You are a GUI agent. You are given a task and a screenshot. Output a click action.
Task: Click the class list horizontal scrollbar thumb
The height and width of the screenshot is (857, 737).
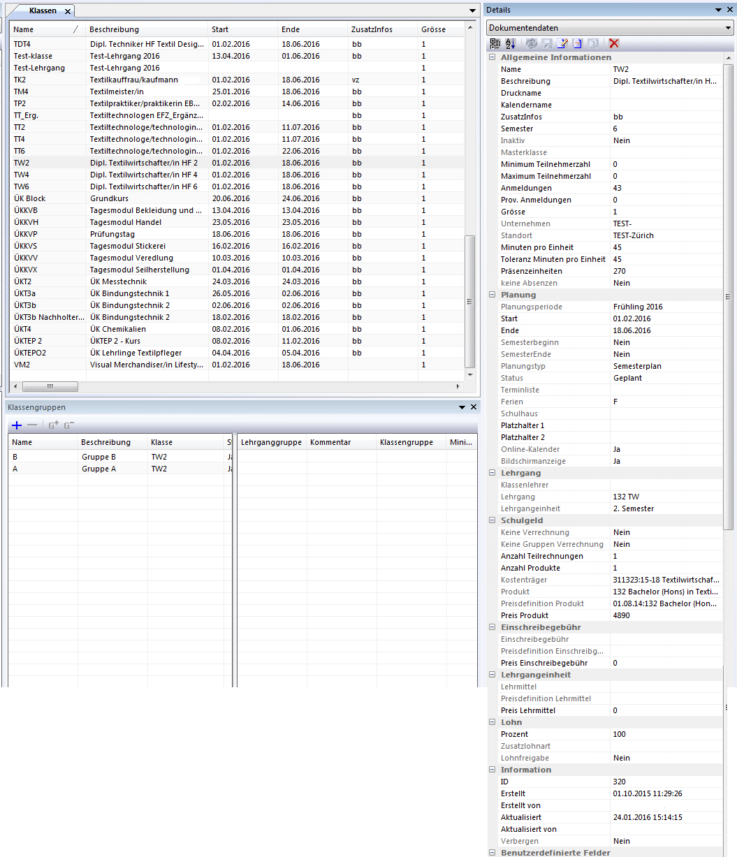point(50,386)
